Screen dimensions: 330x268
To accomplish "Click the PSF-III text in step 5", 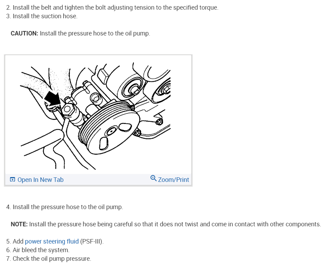I will click(92, 241).
